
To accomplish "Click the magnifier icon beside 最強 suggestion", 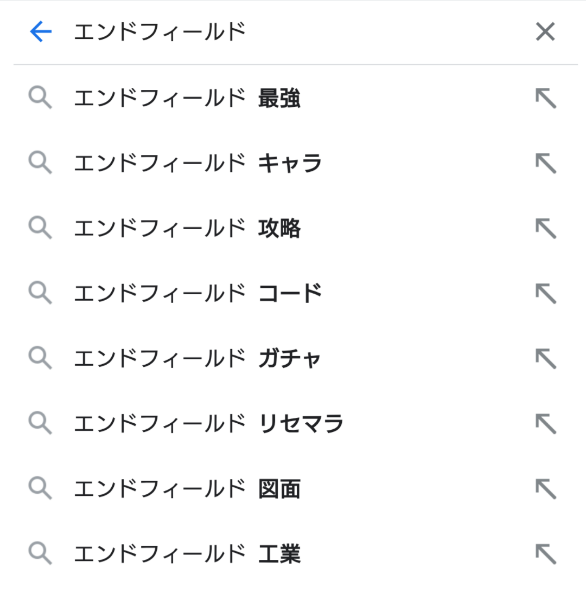I will [x=40, y=99].
